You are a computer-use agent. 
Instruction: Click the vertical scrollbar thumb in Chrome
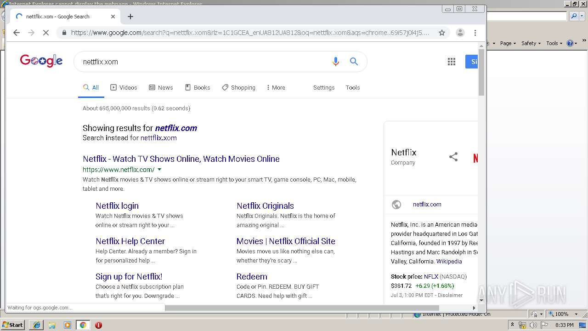click(481, 72)
